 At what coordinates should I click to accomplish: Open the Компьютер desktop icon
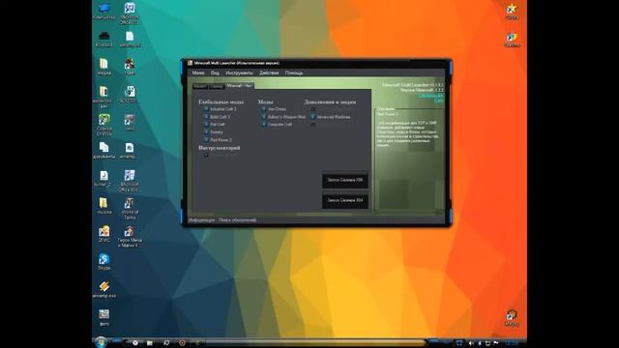[103, 11]
